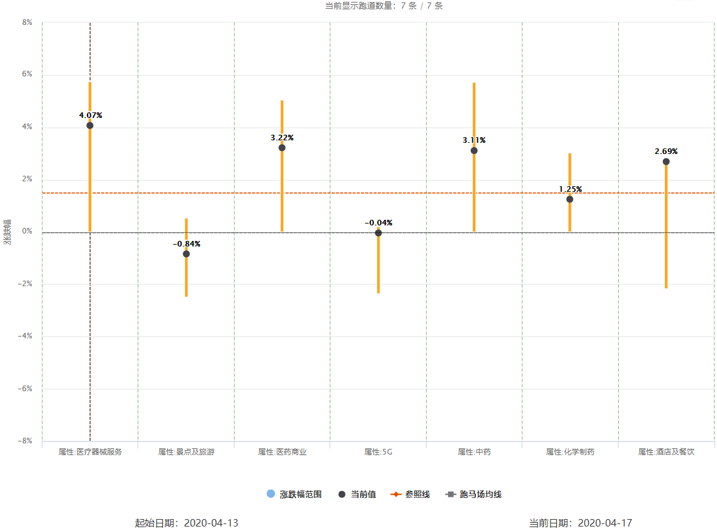Click the 当前日期 2020-04-17 text
Image resolution: width=717 pixels, height=529 pixels.
pyautogui.click(x=580, y=523)
